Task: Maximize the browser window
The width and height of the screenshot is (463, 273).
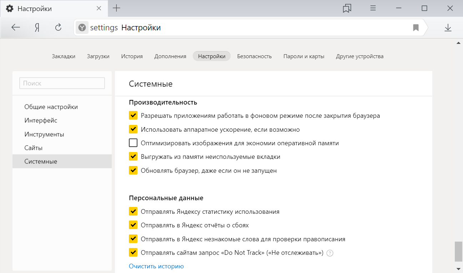Action: (x=424, y=8)
